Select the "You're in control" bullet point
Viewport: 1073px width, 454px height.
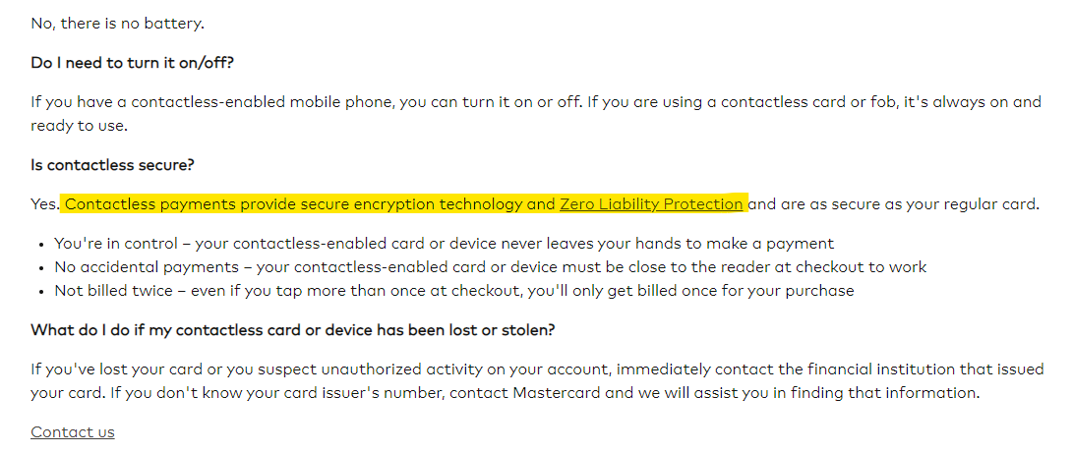(444, 244)
